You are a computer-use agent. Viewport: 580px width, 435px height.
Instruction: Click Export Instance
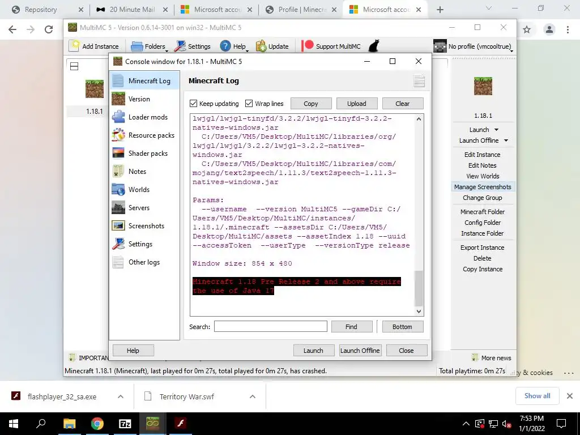[x=483, y=248]
